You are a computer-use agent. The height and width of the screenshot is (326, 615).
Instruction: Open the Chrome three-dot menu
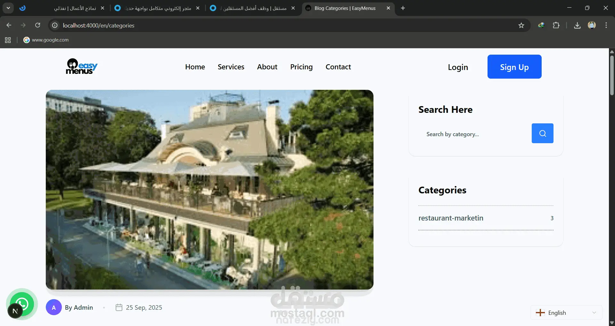[606, 25]
